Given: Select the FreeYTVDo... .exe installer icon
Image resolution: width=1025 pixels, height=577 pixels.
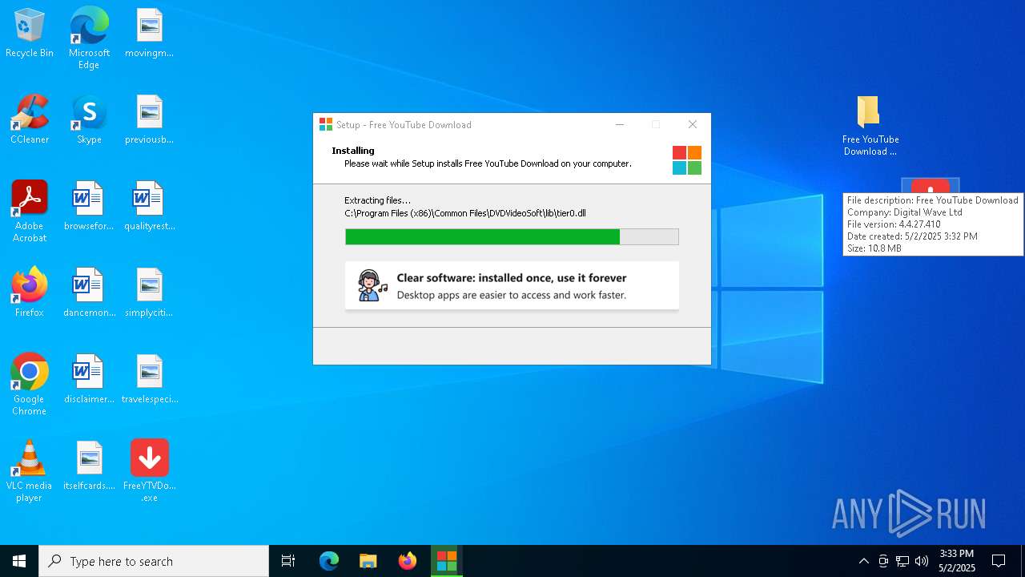Looking at the screenshot, I should click(x=149, y=471).
